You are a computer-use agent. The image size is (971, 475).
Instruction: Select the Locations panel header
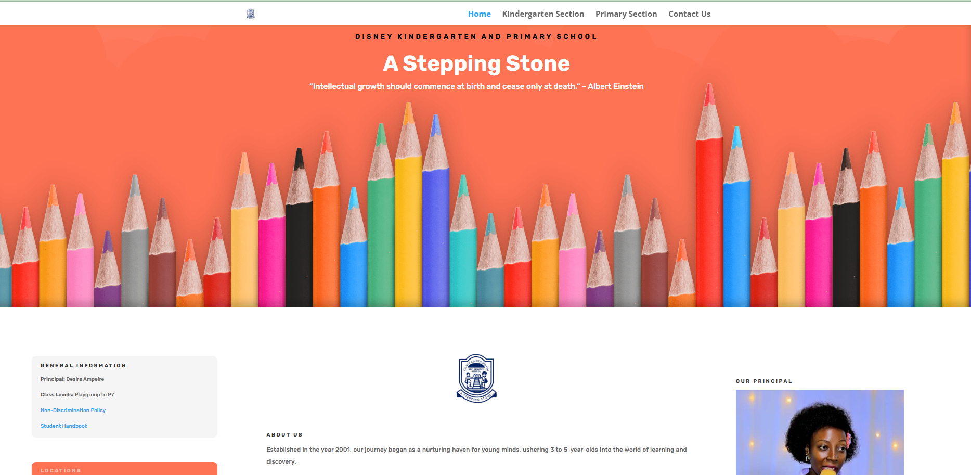(x=124, y=469)
